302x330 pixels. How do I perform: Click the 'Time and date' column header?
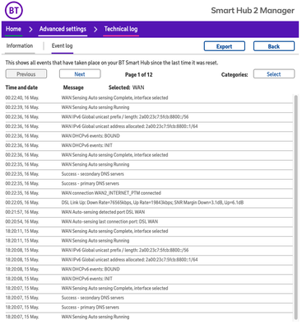21,87
